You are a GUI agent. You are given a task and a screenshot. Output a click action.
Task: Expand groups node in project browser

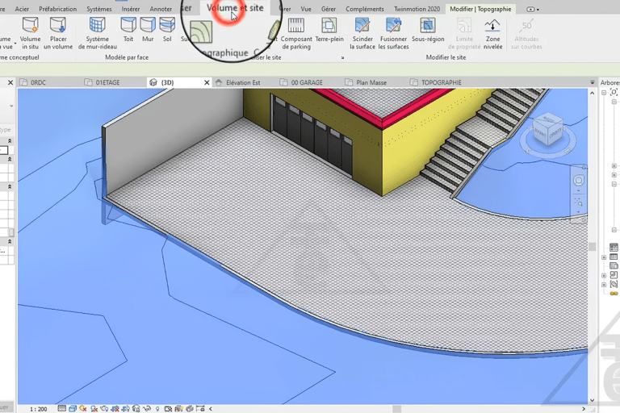pyautogui.click(x=604, y=285)
